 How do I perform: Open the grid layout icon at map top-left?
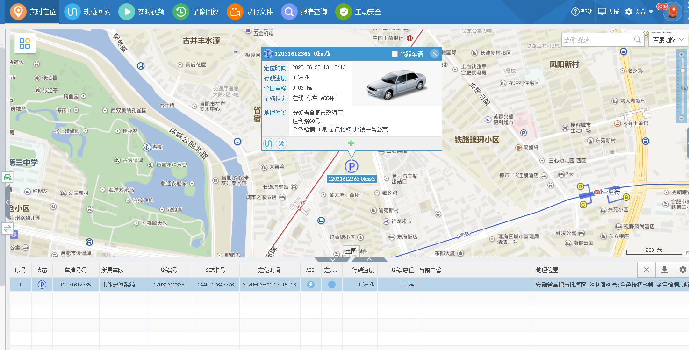(x=25, y=43)
